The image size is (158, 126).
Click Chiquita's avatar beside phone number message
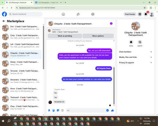[50, 102]
